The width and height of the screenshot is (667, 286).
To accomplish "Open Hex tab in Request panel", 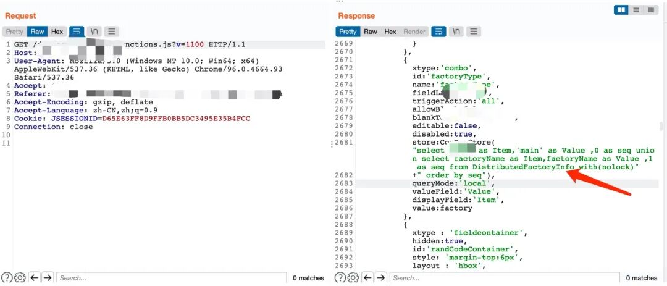I will point(57,32).
